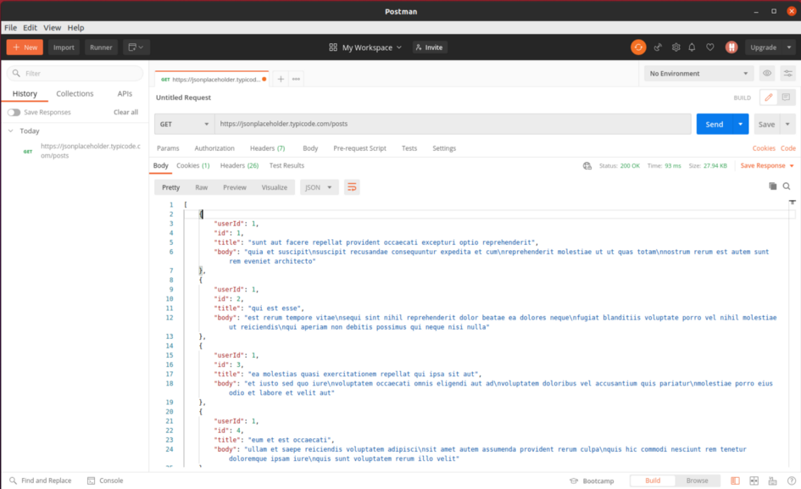This screenshot has height=489, width=801.
Task: Copy response with the copy icon
Action: [x=772, y=186]
